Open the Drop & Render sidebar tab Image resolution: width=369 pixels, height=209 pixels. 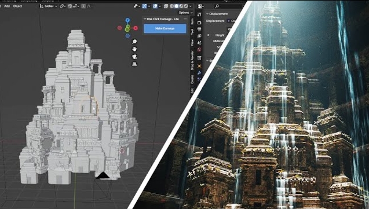tap(192, 60)
